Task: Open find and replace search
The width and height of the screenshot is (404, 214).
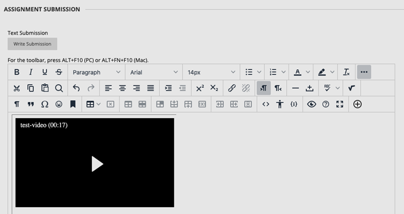Action: click(x=59, y=88)
